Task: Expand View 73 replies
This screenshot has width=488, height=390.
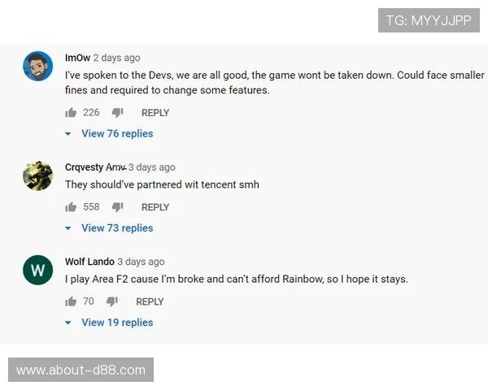Action: 116,228
